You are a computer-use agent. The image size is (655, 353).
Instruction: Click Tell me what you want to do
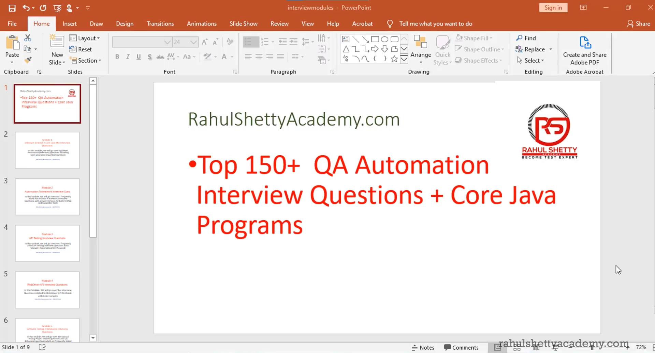(x=436, y=23)
